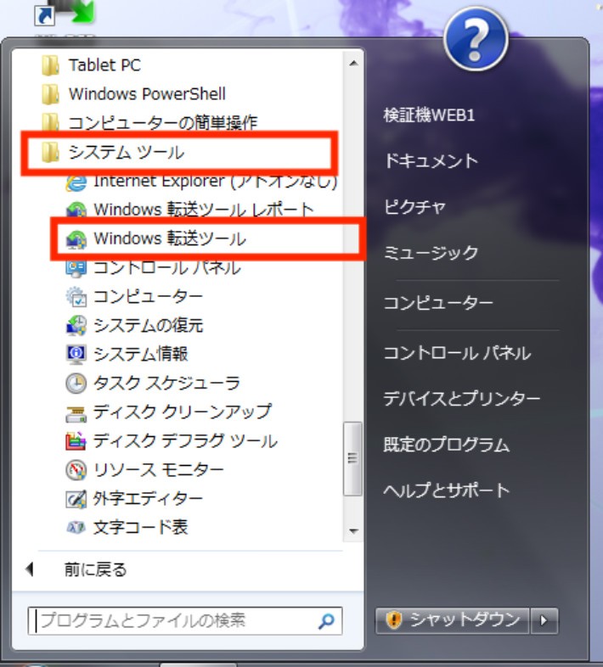Click the ディスク クリーンアップ icon
The height and width of the screenshot is (667, 603).
[76, 412]
